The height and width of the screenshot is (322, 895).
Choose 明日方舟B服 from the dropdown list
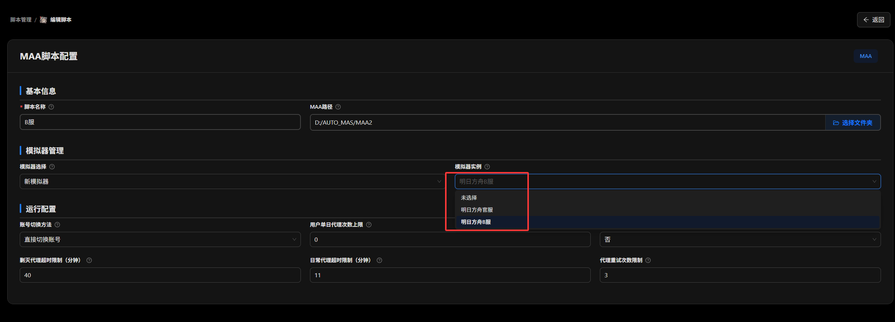point(476,222)
